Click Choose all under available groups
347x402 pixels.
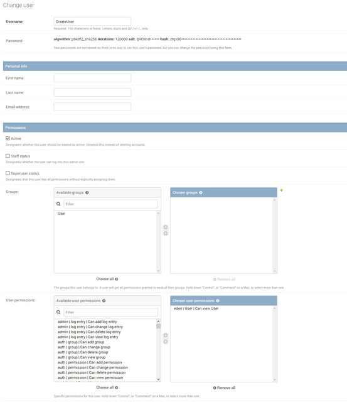click(x=107, y=279)
